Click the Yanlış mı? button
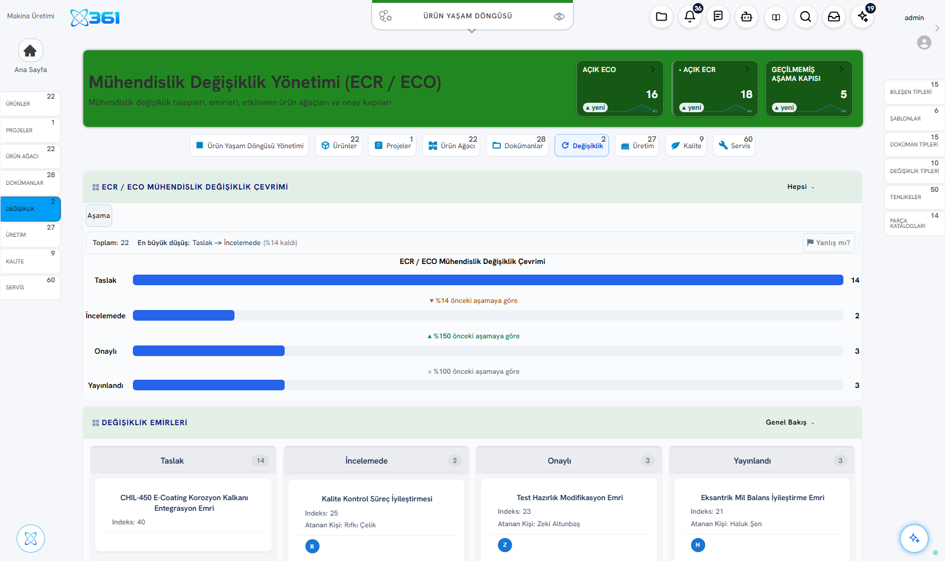This screenshot has height=561, width=945. coord(829,243)
